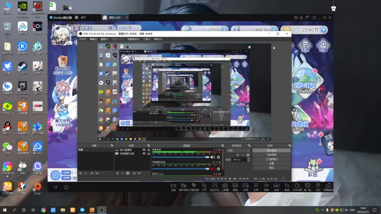Image resolution: width=381 pixels, height=214 pixels.
Task: Open the transition type dropdown showing 淡出
Action: (238, 150)
